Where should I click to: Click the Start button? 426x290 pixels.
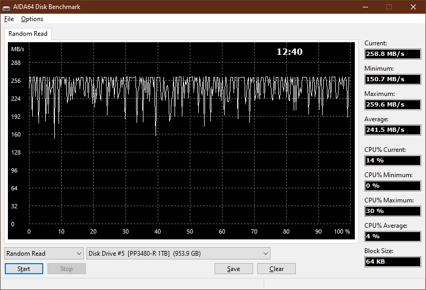click(x=24, y=269)
